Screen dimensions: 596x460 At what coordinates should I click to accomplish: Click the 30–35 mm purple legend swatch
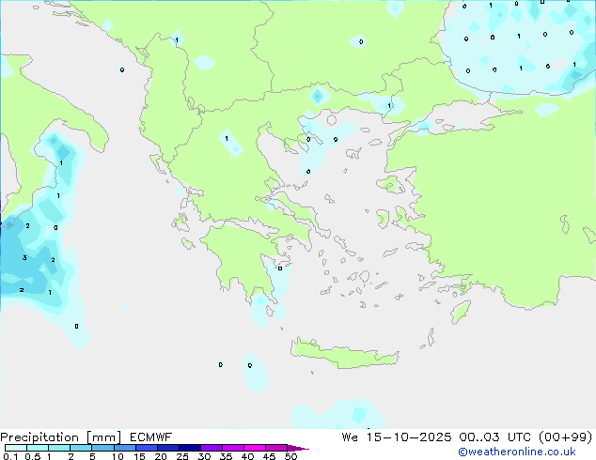211,448
